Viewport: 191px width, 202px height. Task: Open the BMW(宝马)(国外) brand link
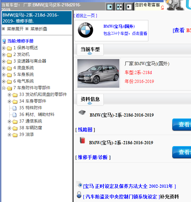point(119,26)
